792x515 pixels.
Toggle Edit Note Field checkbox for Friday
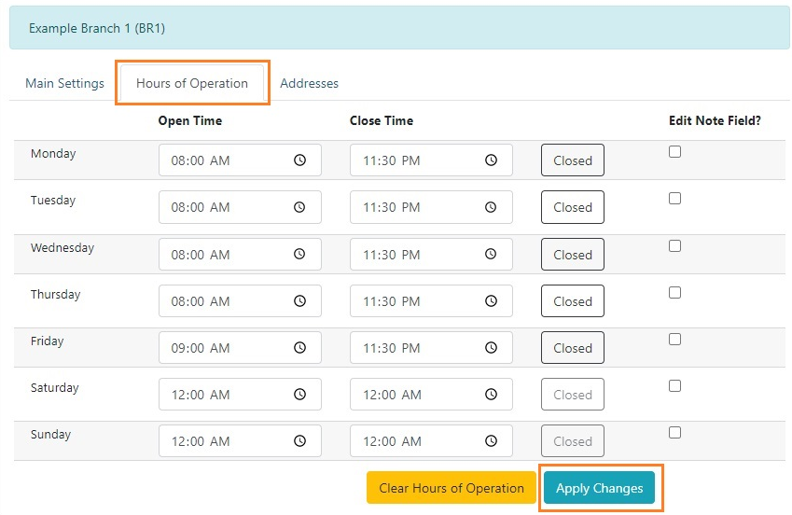(674, 340)
